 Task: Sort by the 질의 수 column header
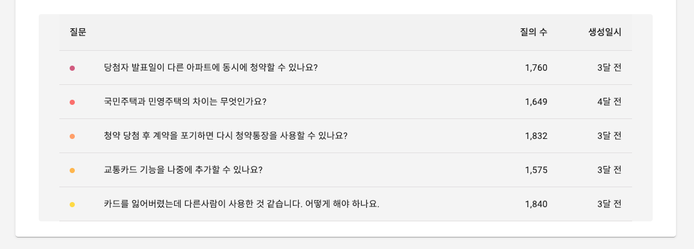pyautogui.click(x=534, y=32)
